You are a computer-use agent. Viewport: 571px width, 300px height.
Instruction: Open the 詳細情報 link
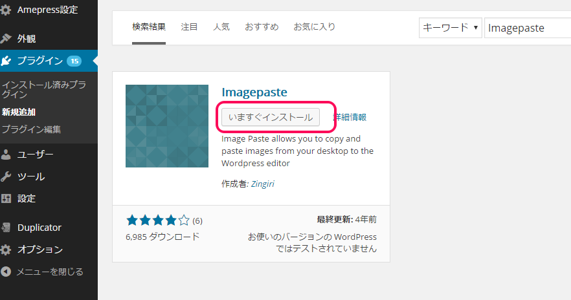point(350,117)
